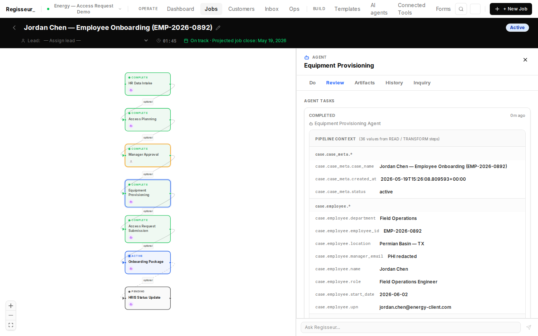538x336 pixels.
Task: Click the PIPELINE CONTEXT header
Action: tap(417, 139)
